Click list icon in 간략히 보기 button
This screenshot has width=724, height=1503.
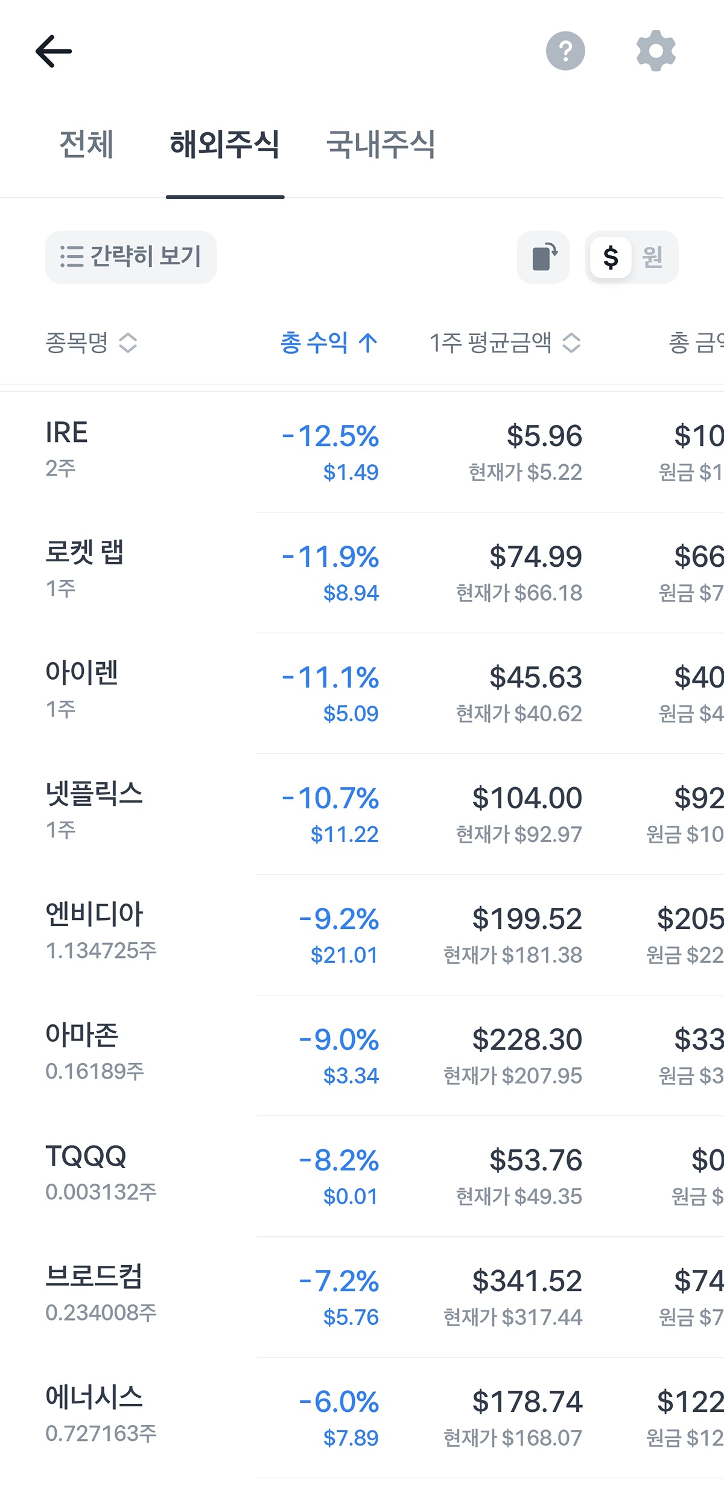[72, 257]
